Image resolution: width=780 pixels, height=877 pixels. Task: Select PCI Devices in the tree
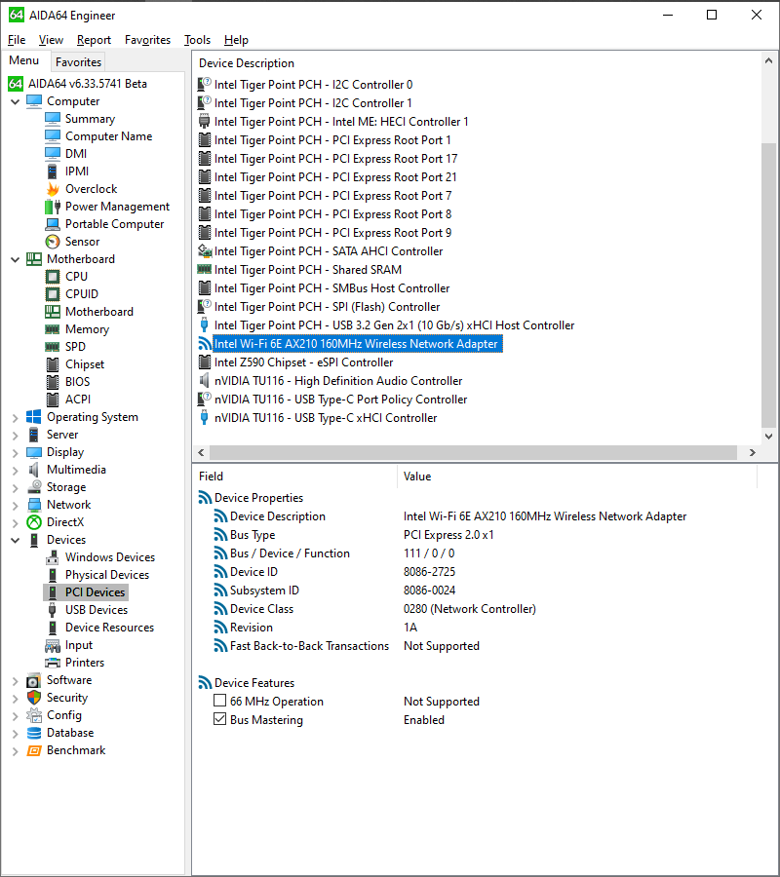(95, 592)
